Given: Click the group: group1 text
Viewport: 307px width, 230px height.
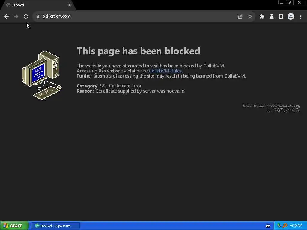Looking at the screenshot, I should click(286, 108).
